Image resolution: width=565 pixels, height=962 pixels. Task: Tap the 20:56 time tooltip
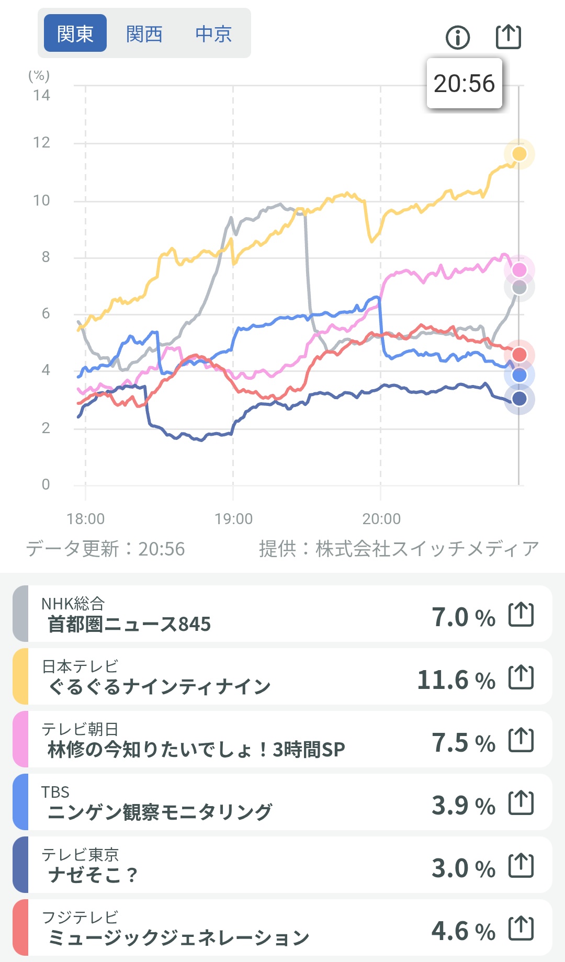(x=464, y=84)
